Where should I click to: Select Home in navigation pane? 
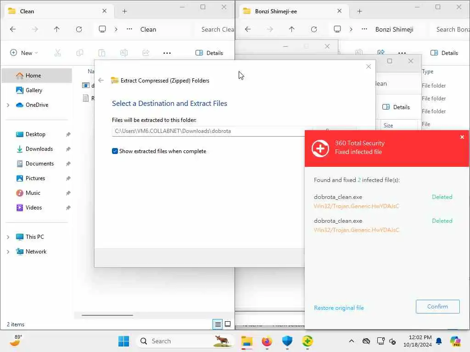coord(37,76)
